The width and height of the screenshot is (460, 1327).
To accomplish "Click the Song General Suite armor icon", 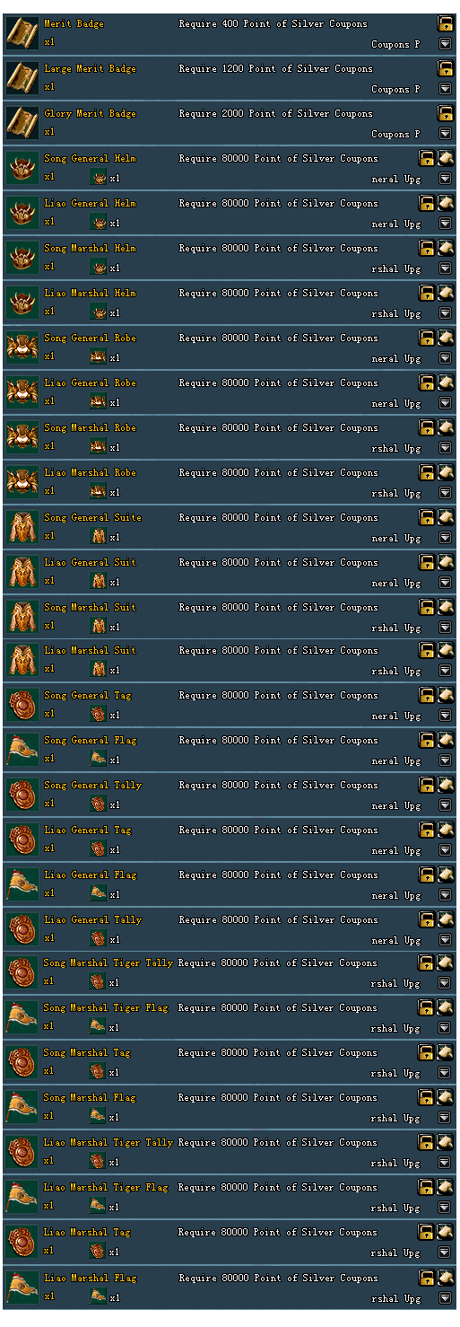I will point(21,526).
